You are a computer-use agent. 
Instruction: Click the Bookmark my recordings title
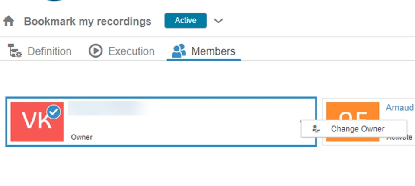[x=88, y=21]
